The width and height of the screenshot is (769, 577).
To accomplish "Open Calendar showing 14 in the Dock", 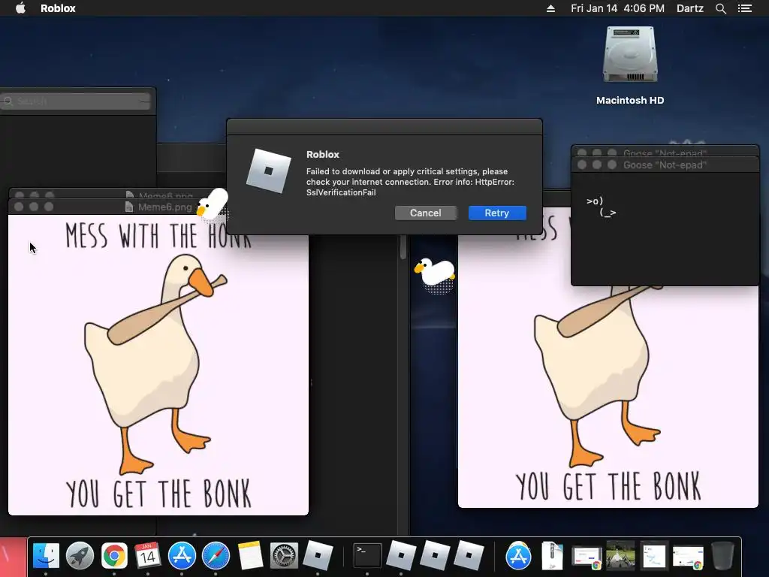I will click(148, 556).
